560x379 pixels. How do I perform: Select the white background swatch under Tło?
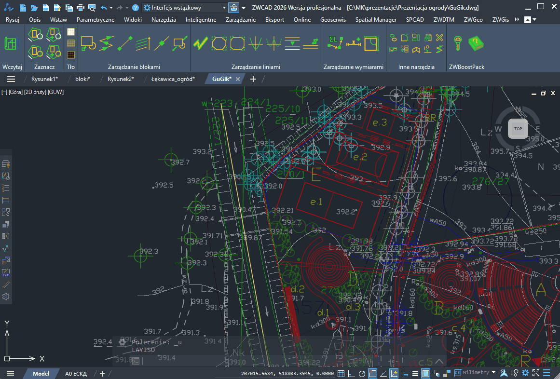tap(71, 32)
